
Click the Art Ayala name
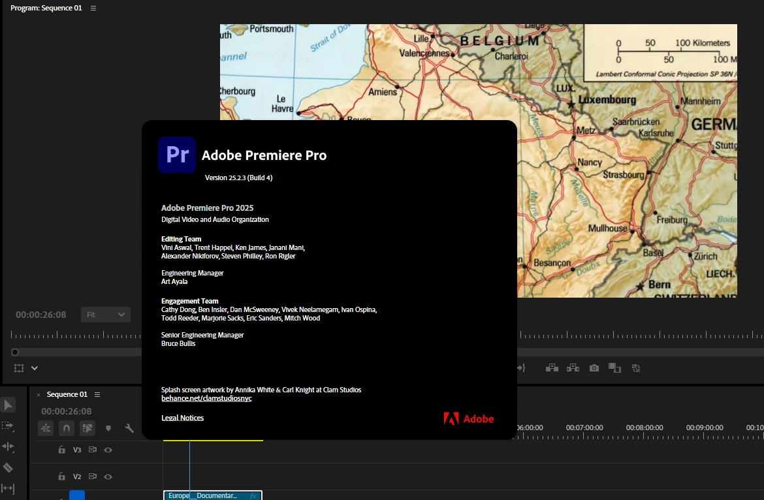click(x=174, y=281)
